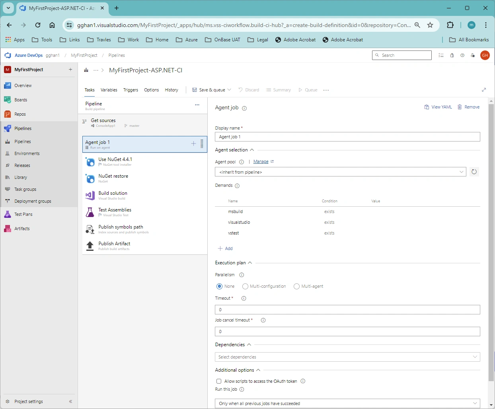Open the Azure bookmark folder
The width and height of the screenshot is (495, 409).
pyautogui.click(x=187, y=40)
